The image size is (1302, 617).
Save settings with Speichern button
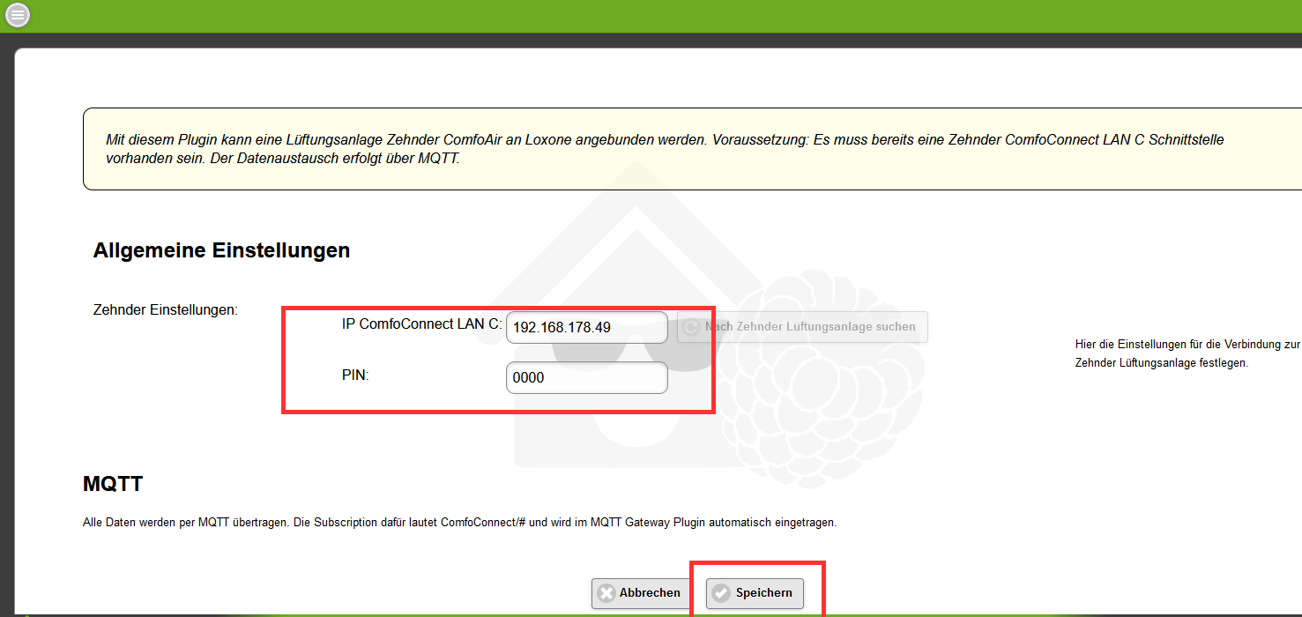[755, 593]
